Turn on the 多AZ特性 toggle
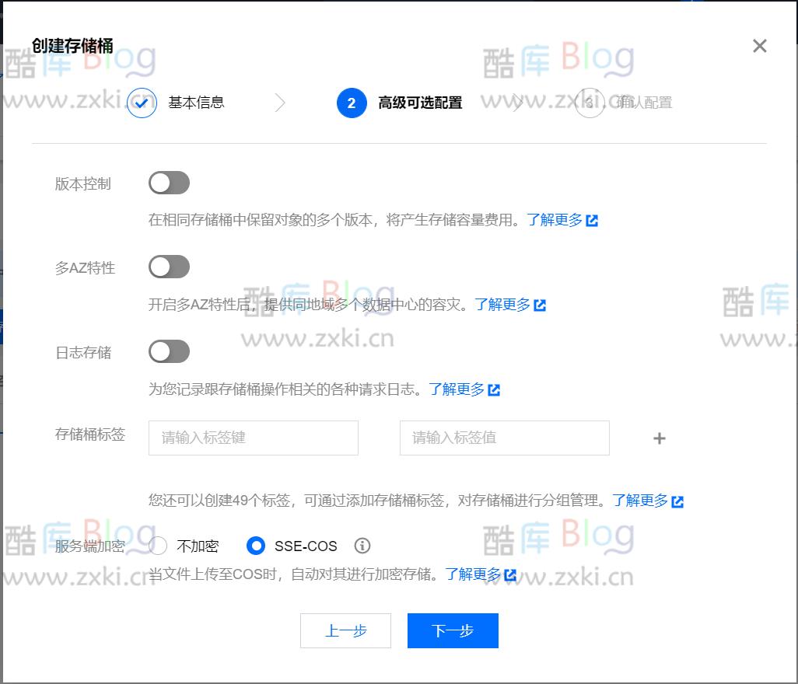Image resolution: width=798 pixels, height=684 pixels. tap(169, 267)
